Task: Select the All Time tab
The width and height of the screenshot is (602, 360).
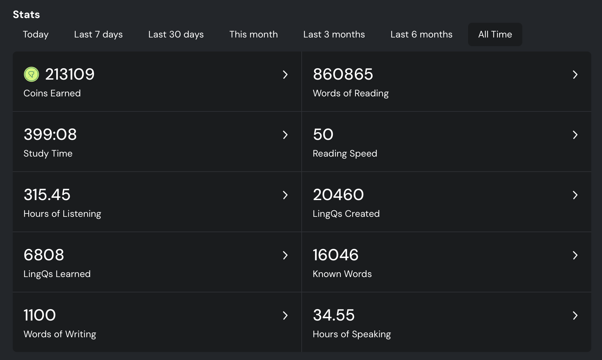Action: 495,34
